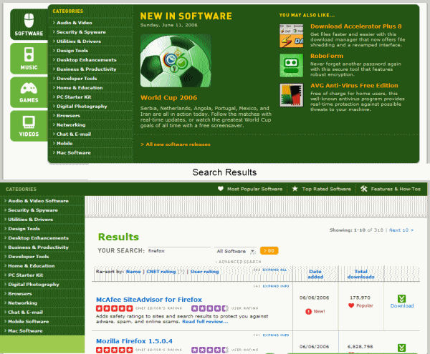Open McAfee SiteAdvisor for Firefox

click(149, 300)
